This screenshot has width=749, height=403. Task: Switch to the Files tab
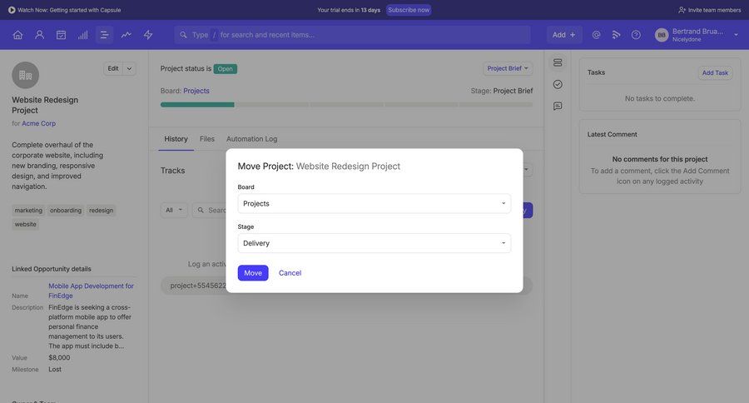coord(207,139)
